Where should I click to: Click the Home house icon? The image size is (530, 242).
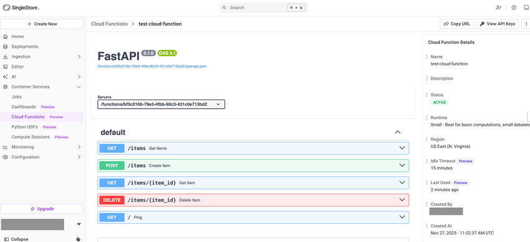coord(5,37)
